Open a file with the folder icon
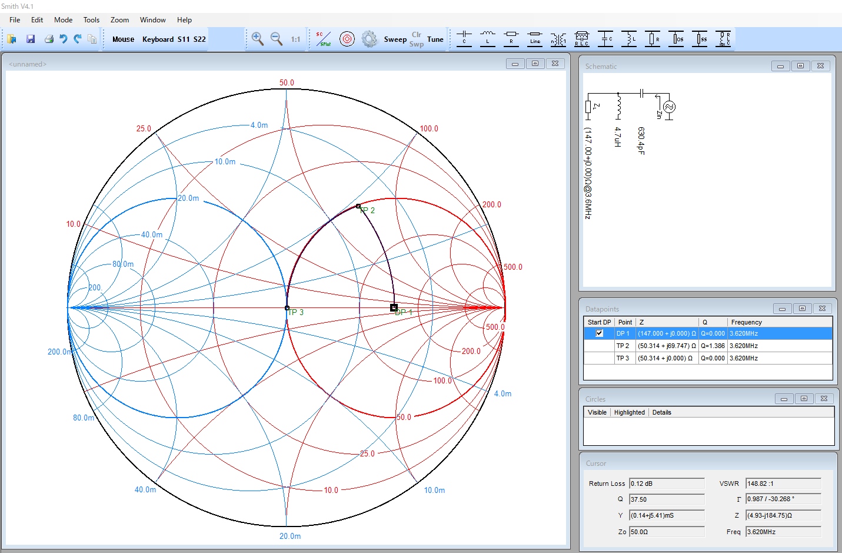Screen dimensions: 842x553 tap(12, 39)
